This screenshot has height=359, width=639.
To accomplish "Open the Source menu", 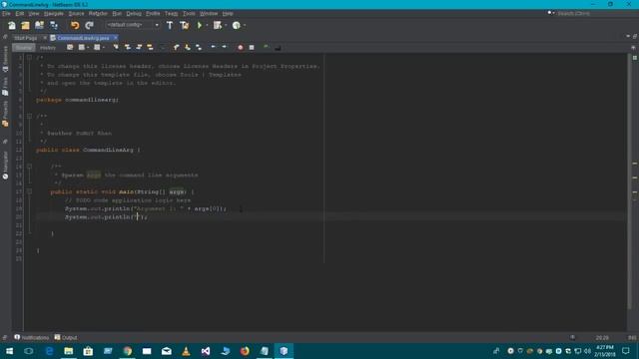I will click(76, 13).
